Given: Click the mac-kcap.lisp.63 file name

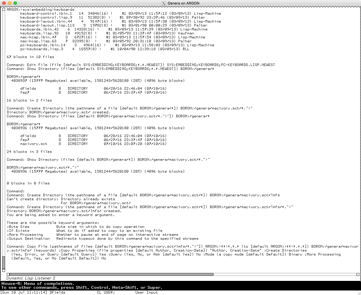Looking at the screenshot, I should tap(38, 41).
